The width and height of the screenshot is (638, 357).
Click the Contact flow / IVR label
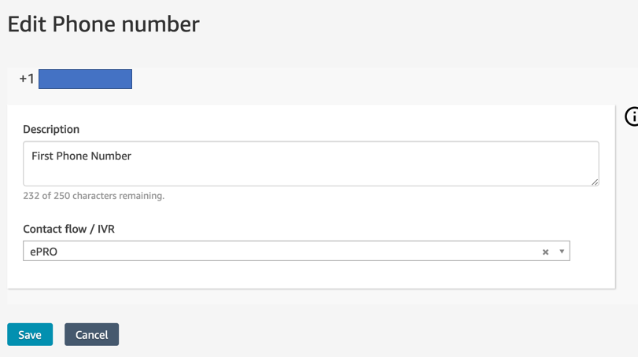[68, 229]
